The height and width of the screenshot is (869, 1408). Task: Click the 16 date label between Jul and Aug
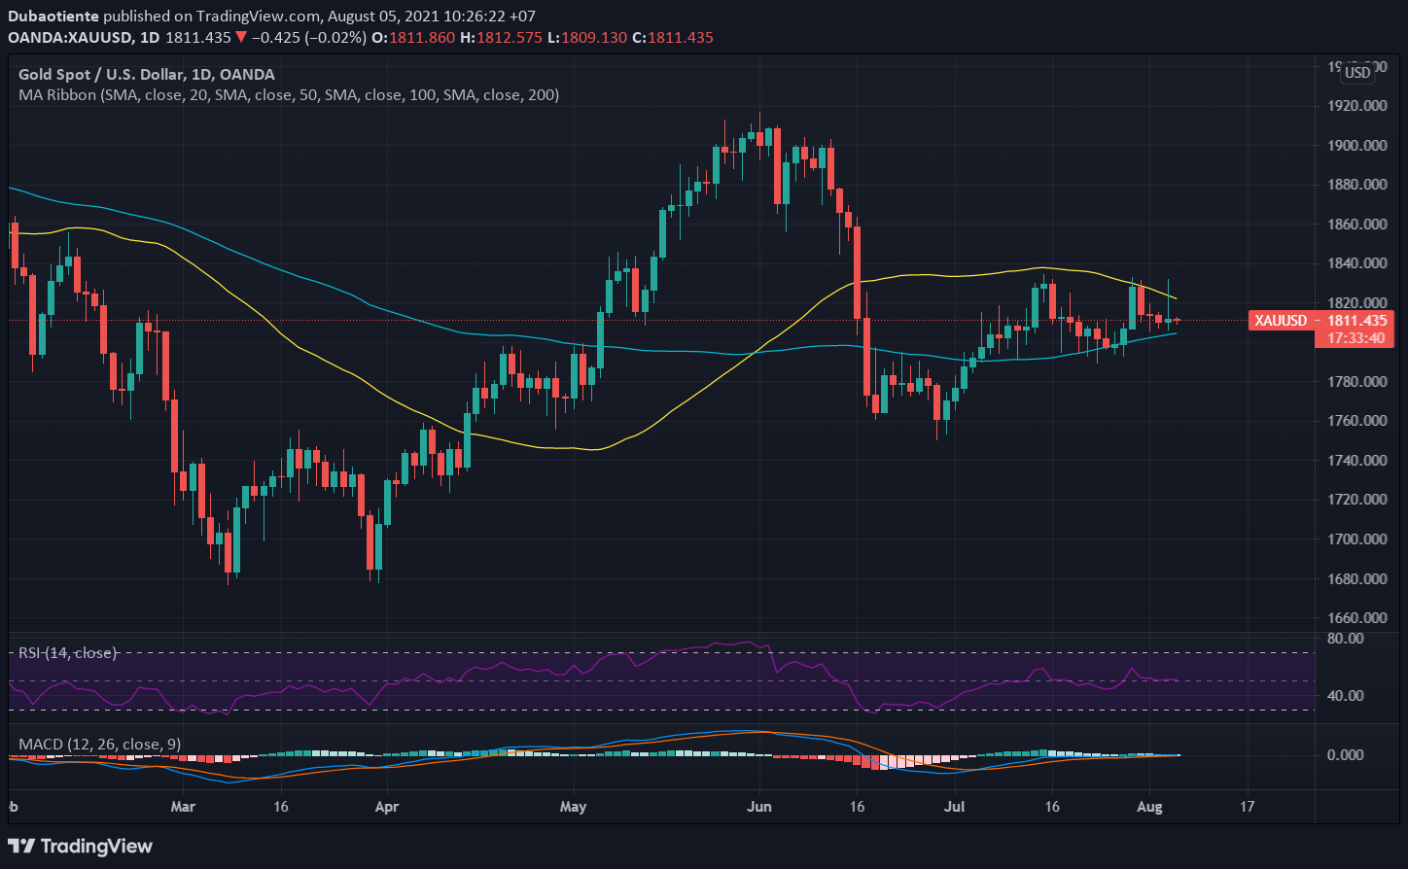pos(1051,807)
